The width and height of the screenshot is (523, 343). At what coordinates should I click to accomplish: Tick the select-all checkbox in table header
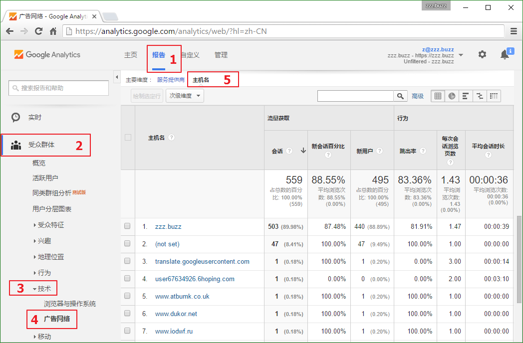click(128, 137)
